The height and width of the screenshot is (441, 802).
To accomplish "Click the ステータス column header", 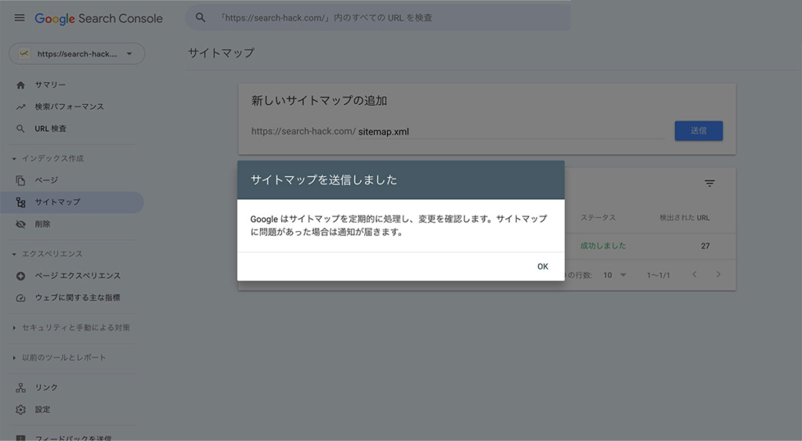I will (598, 218).
